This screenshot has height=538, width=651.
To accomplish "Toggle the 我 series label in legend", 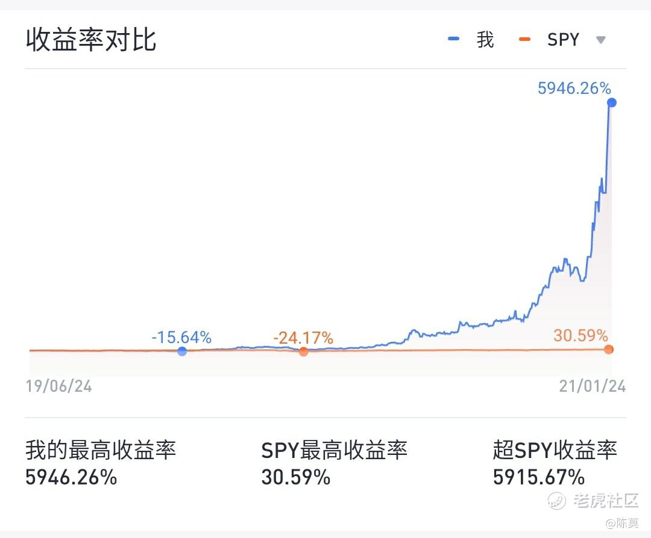I will (x=485, y=40).
